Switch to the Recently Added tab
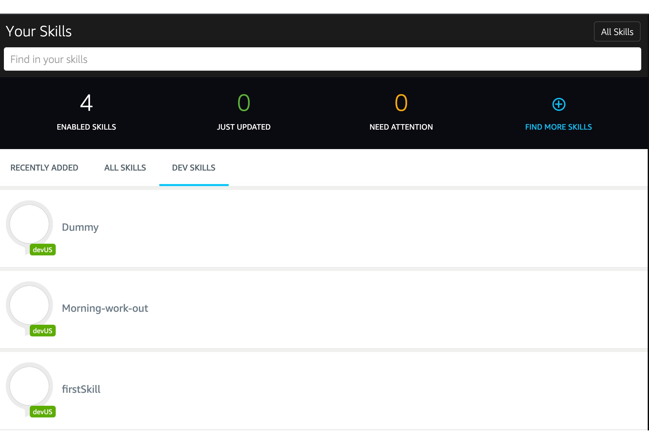This screenshot has width=649, height=444. [x=44, y=168]
